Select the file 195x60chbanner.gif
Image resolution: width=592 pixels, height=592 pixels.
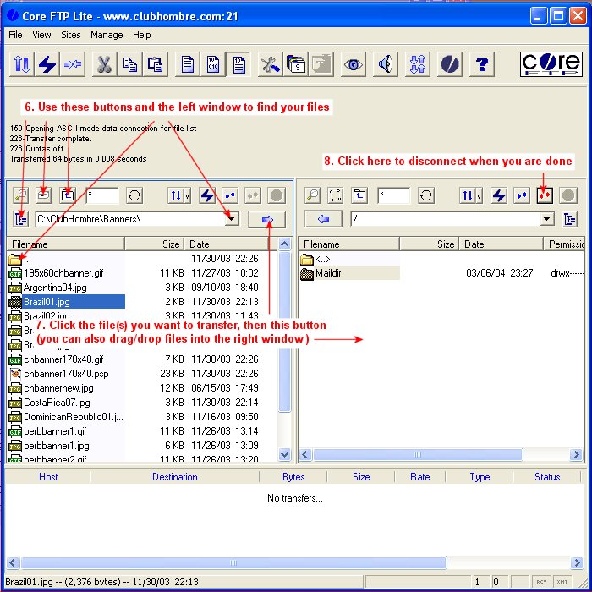pos(63,273)
